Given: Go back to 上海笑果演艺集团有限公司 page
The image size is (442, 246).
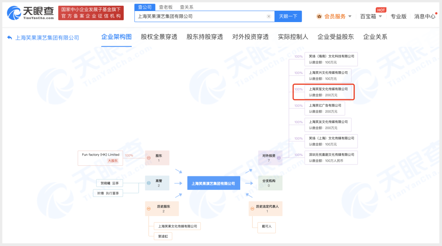Looking at the screenshot, I should pyautogui.click(x=47, y=38).
